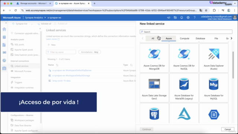
Task: Switch to the File category tab
Action: pyautogui.click(x=216, y=38)
